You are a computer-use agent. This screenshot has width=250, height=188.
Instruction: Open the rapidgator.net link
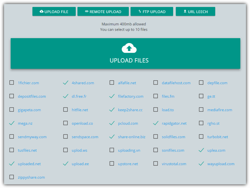pyautogui.click(x=174, y=123)
